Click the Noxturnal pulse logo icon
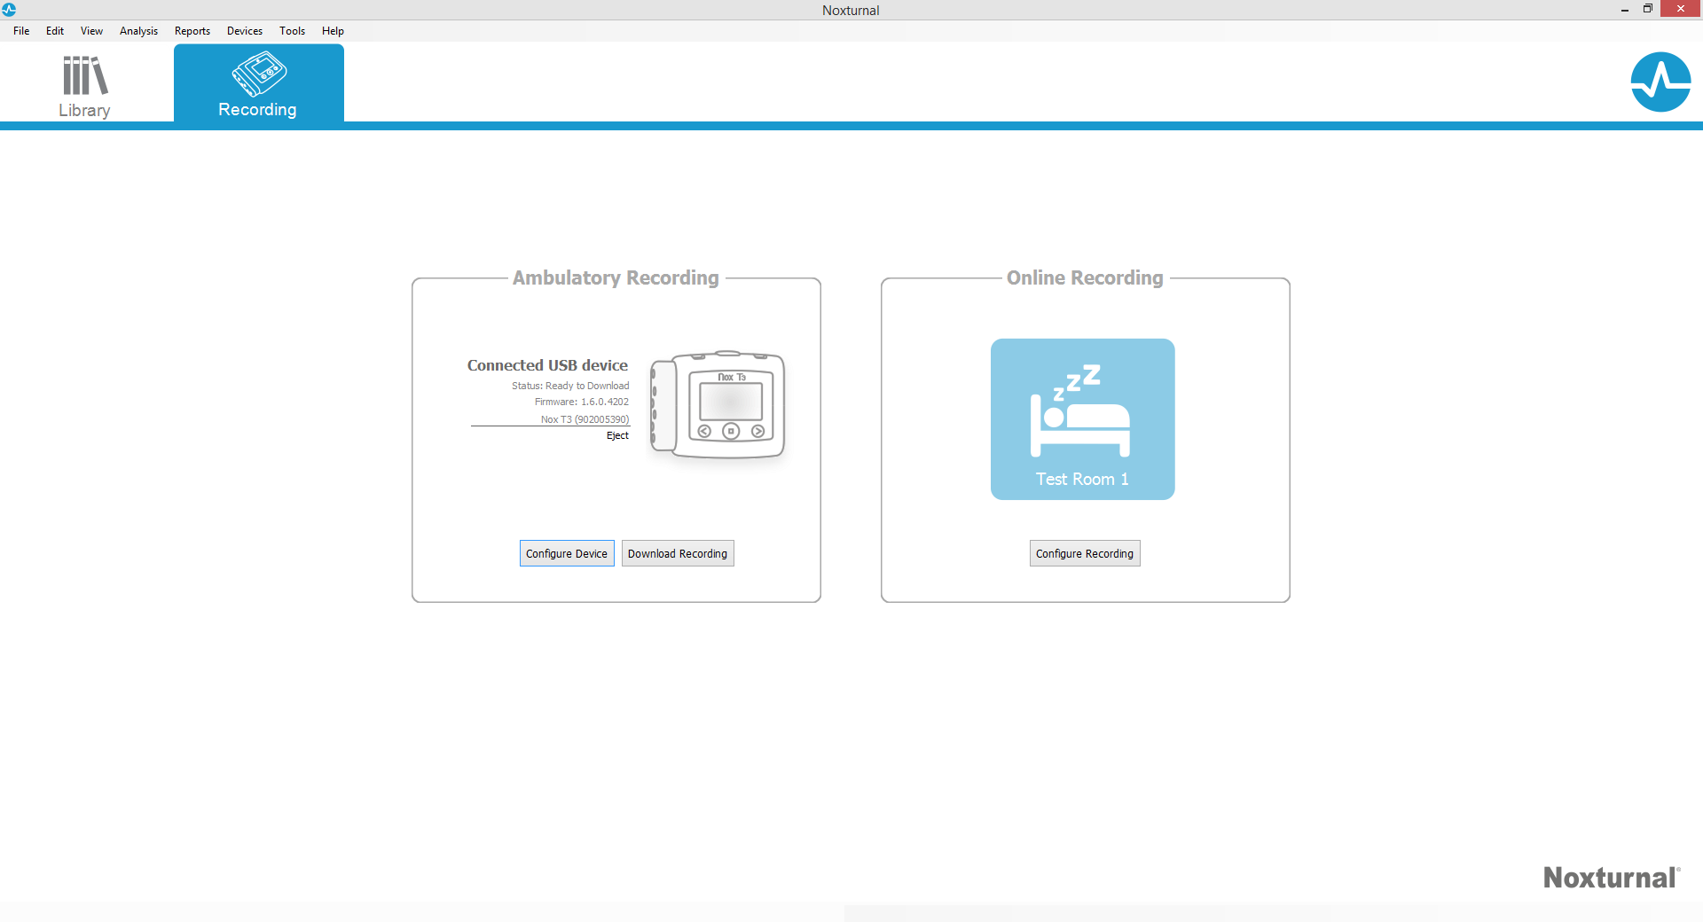Viewport: 1703px width, 922px height. pos(1660,82)
